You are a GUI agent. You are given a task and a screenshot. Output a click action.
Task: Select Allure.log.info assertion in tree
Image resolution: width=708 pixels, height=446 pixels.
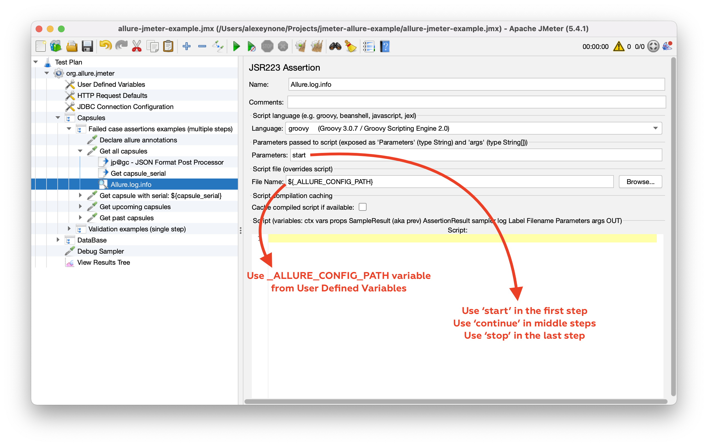tap(131, 185)
